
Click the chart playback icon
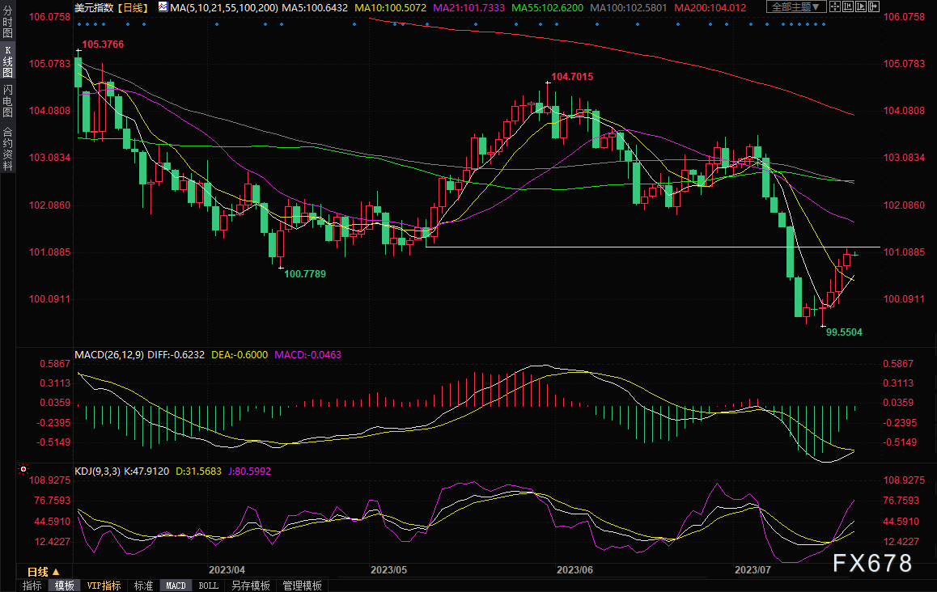click(861, 7)
